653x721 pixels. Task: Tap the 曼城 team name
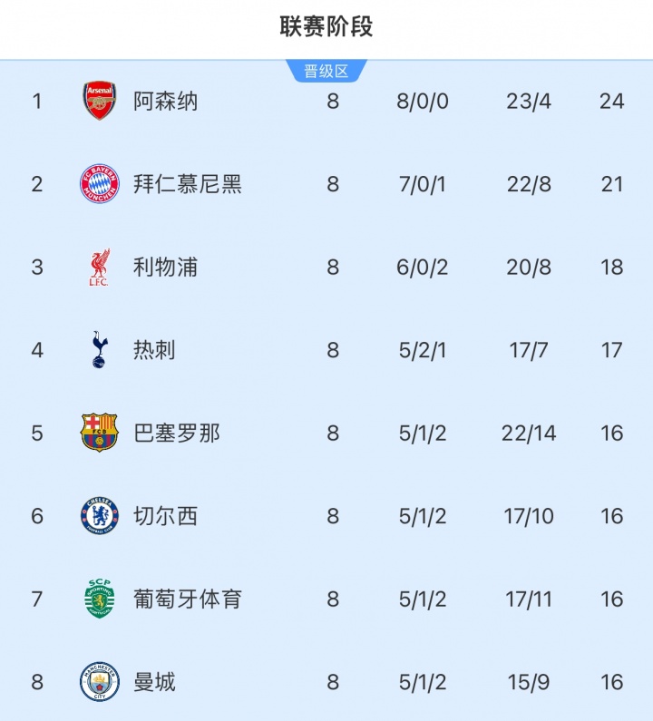[154, 682]
